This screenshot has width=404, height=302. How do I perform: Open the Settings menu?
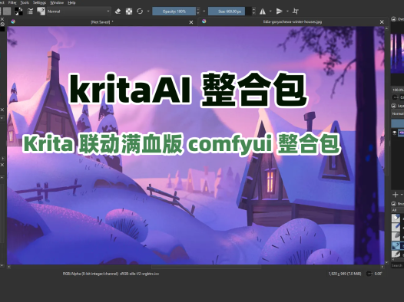pyautogui.click(x=39, y=2)
